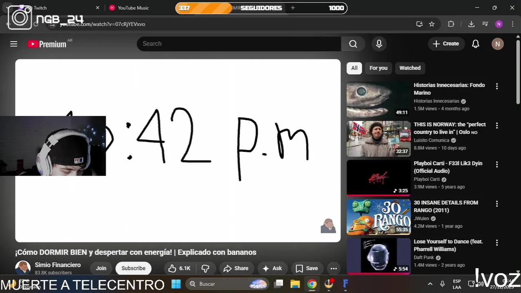This screenshot has width=521, height=293.
Task: Click the Ask button
Action: [272, 268]
